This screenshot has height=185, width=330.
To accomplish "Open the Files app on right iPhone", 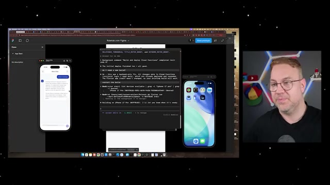I will click(209, 90).
